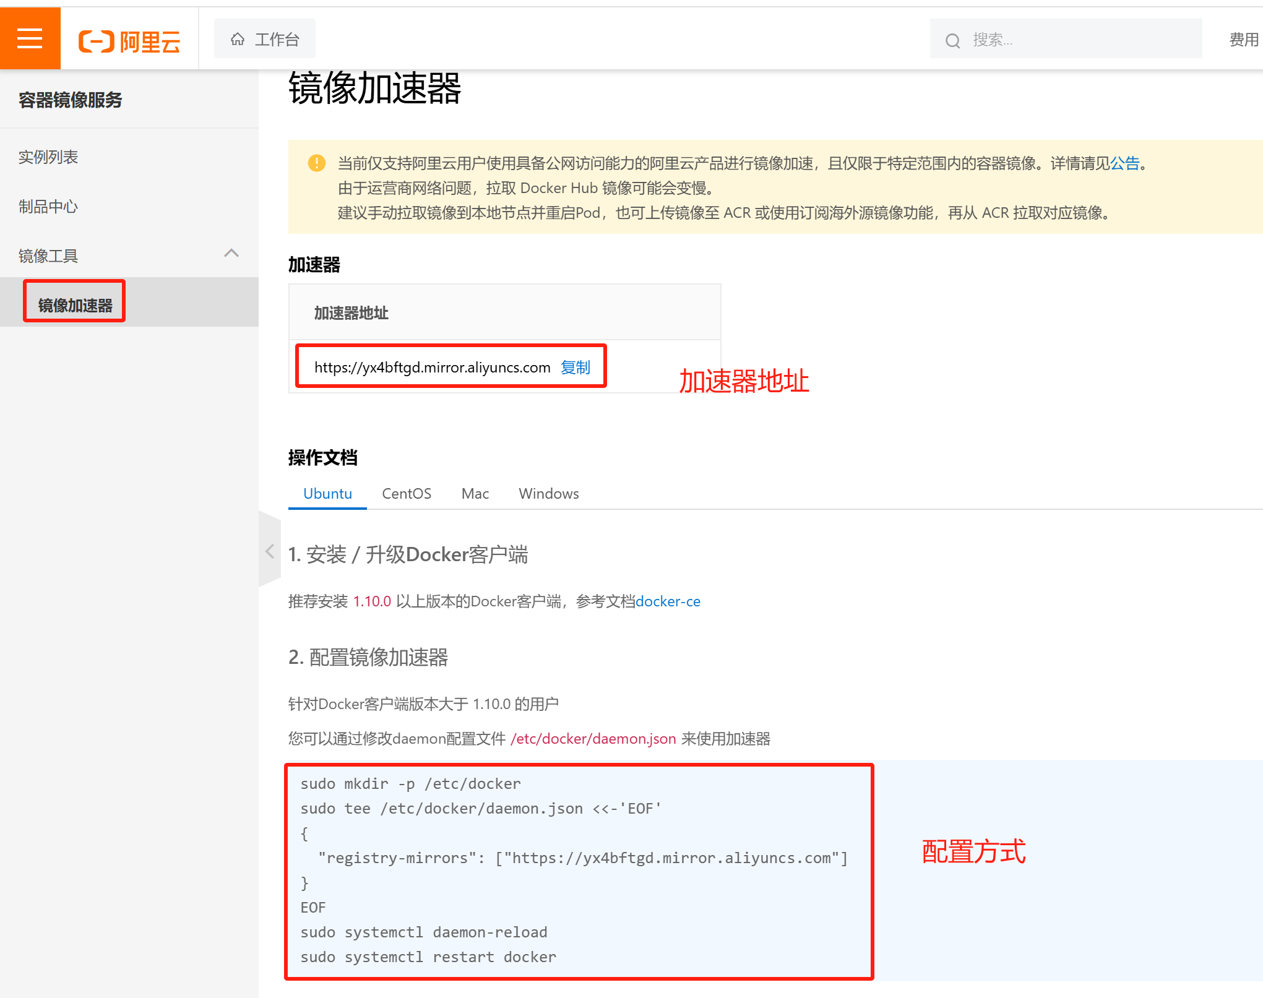1263x998 pixels.
Task: Click the 镜像加速器 page heading
Action: [x=374, y=88]
